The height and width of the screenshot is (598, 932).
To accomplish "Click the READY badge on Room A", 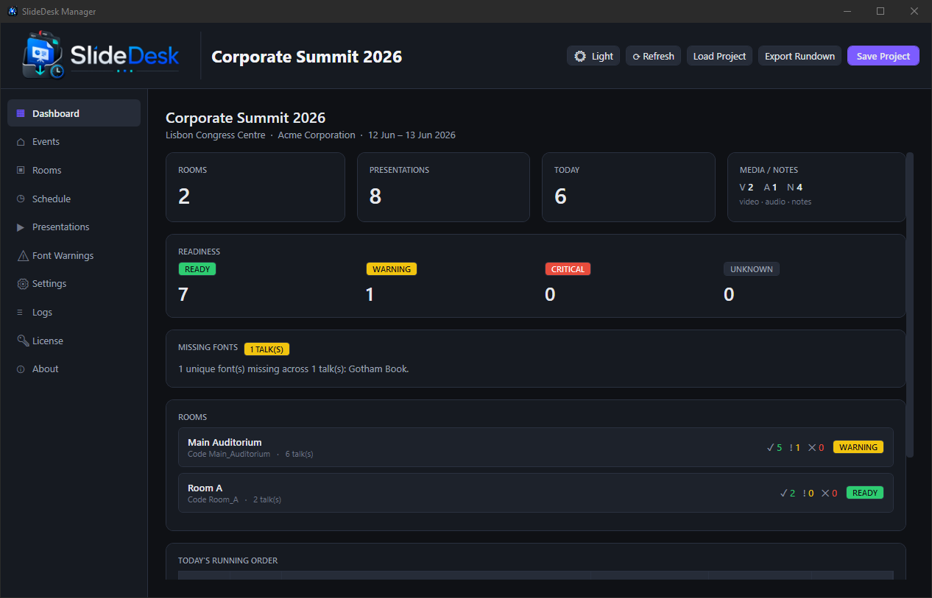I will point(865,493).
